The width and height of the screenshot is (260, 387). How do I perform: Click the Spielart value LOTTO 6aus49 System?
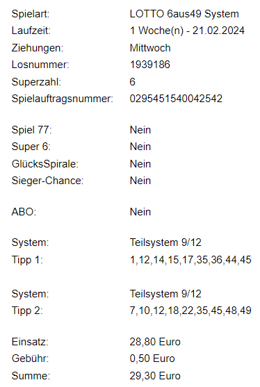coord(184,14)
